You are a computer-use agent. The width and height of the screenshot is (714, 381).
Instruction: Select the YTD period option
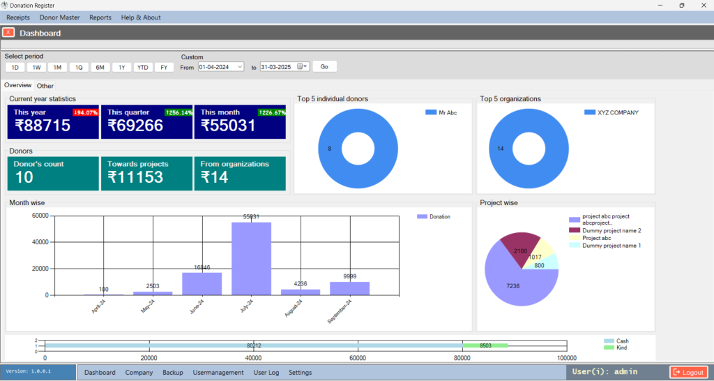tap(143, 67)
